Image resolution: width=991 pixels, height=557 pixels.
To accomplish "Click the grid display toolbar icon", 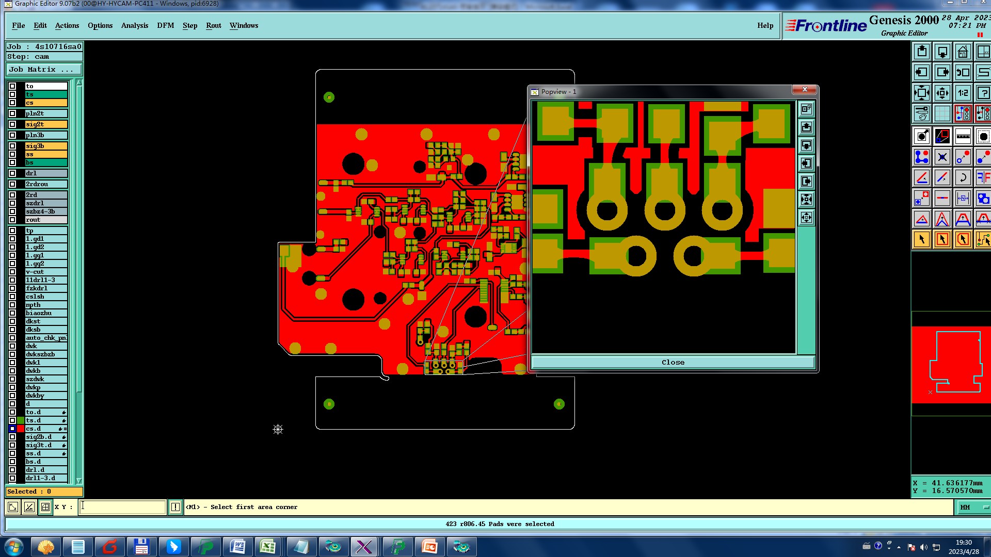I will [942, 113].
